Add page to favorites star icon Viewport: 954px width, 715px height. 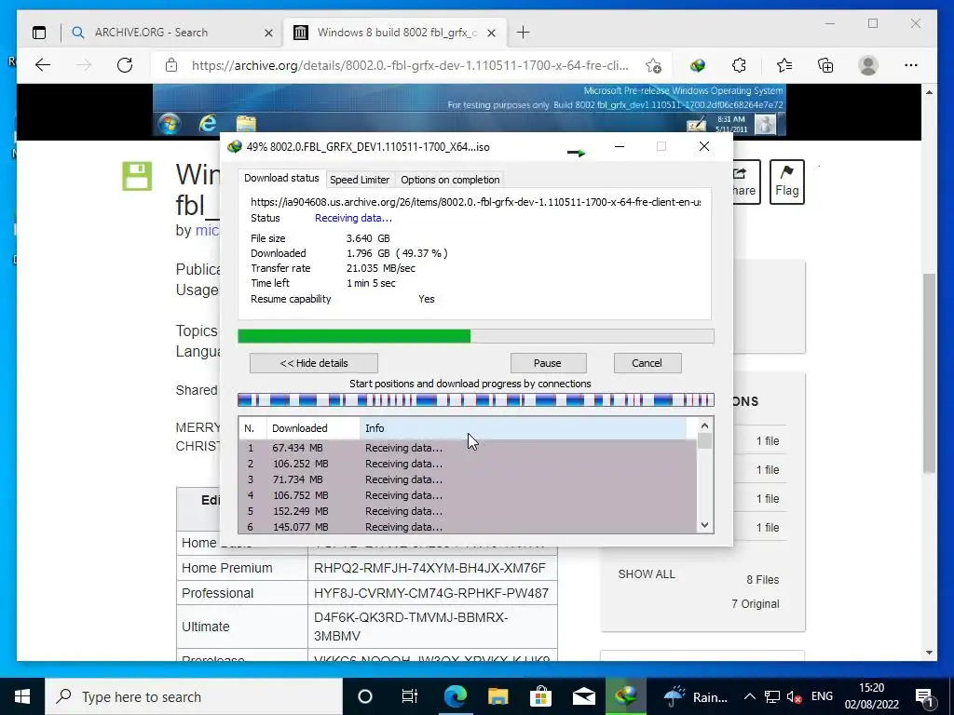(653, 66)
